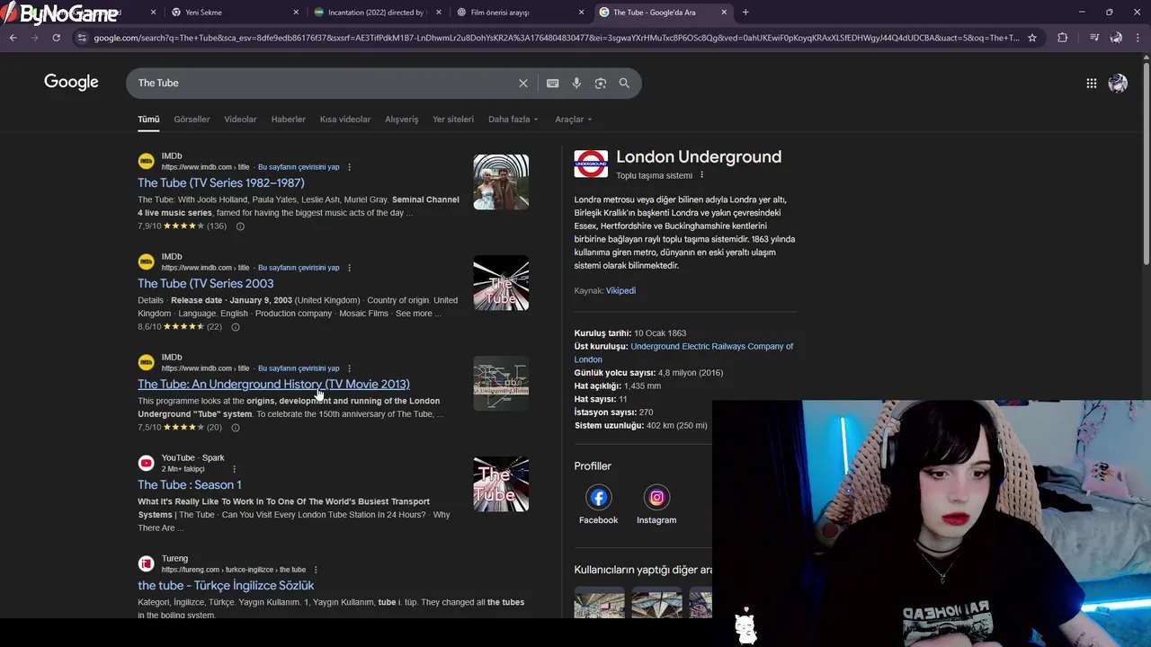Click the browser address bar URL
This screenshot has width=1151, height=647.
[x=556, y=38]
